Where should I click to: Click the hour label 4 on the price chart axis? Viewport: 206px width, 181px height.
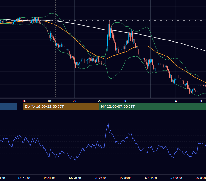176,101
